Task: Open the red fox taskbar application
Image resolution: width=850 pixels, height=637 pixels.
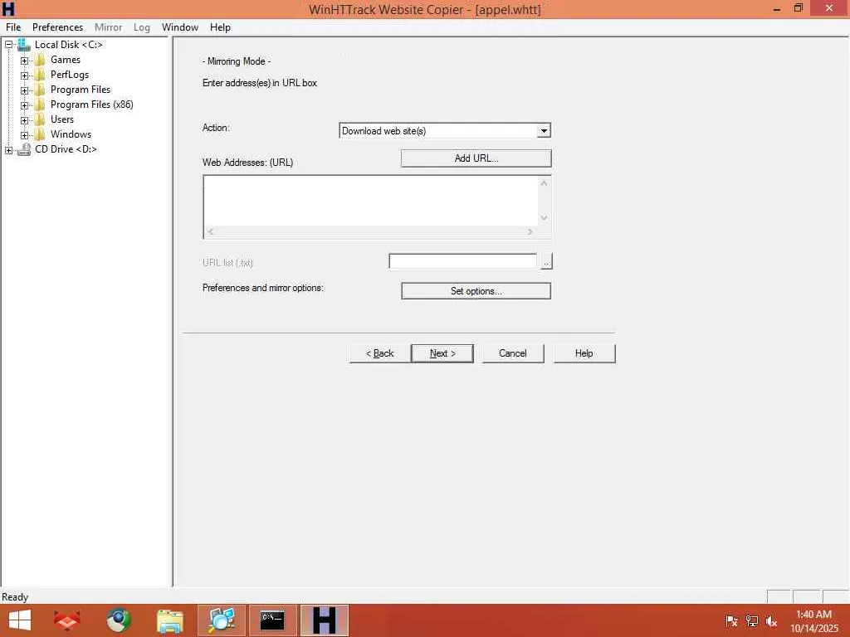Action: [x=67, y=620]
